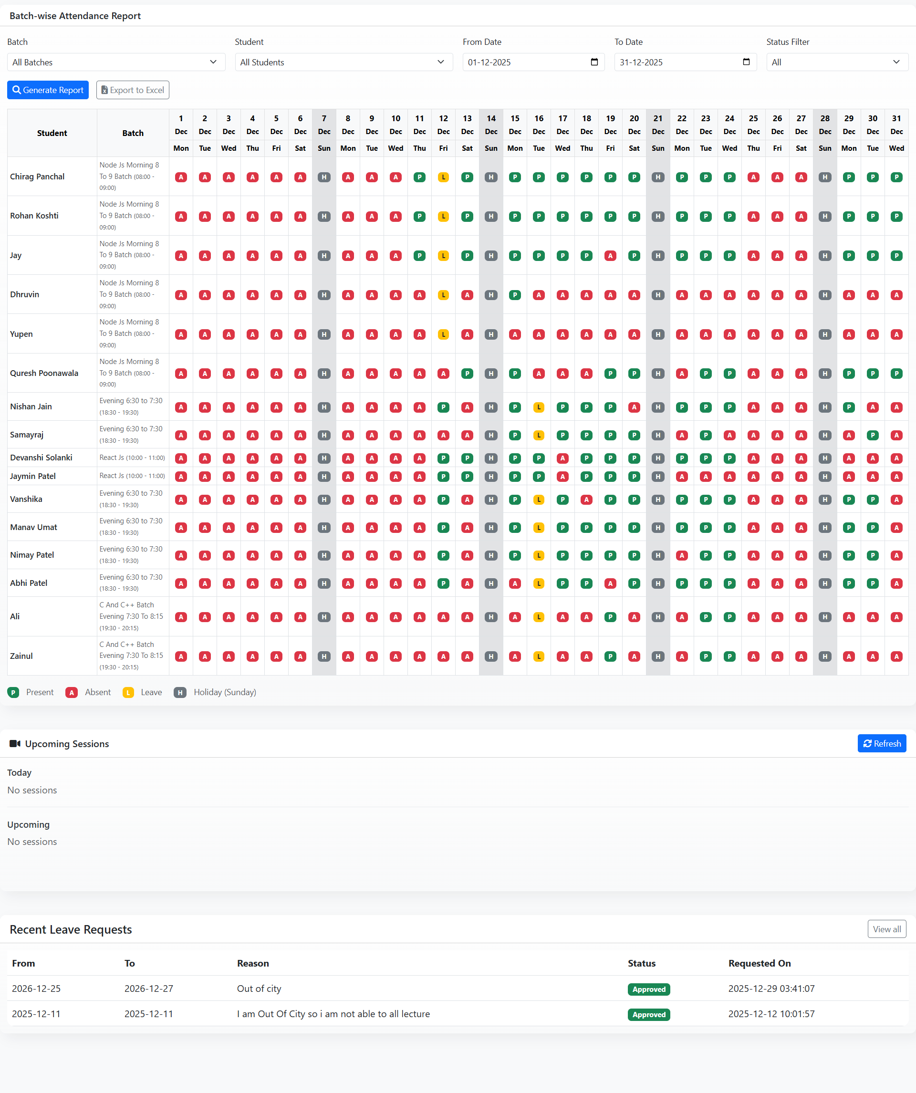Viewport: 916px width, 1093px height.
Task: Click green Present legend icon below table
Action: (13, 692)
